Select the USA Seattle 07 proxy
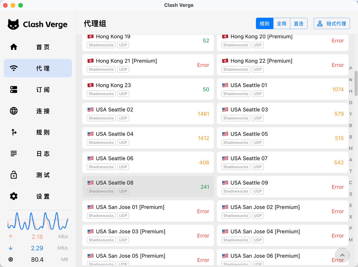358x267 pixels. coord(283,162)
